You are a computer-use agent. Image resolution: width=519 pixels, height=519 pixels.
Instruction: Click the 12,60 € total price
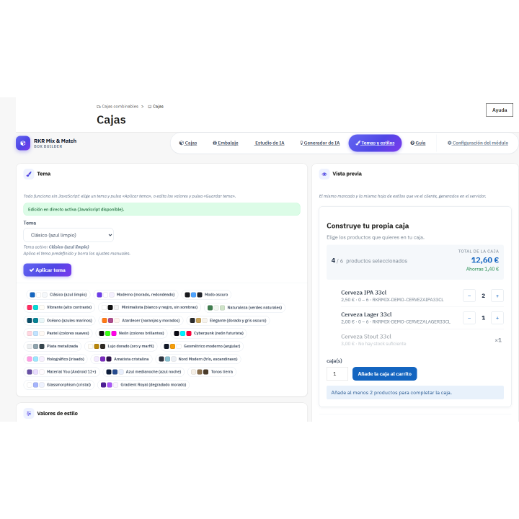484,260
